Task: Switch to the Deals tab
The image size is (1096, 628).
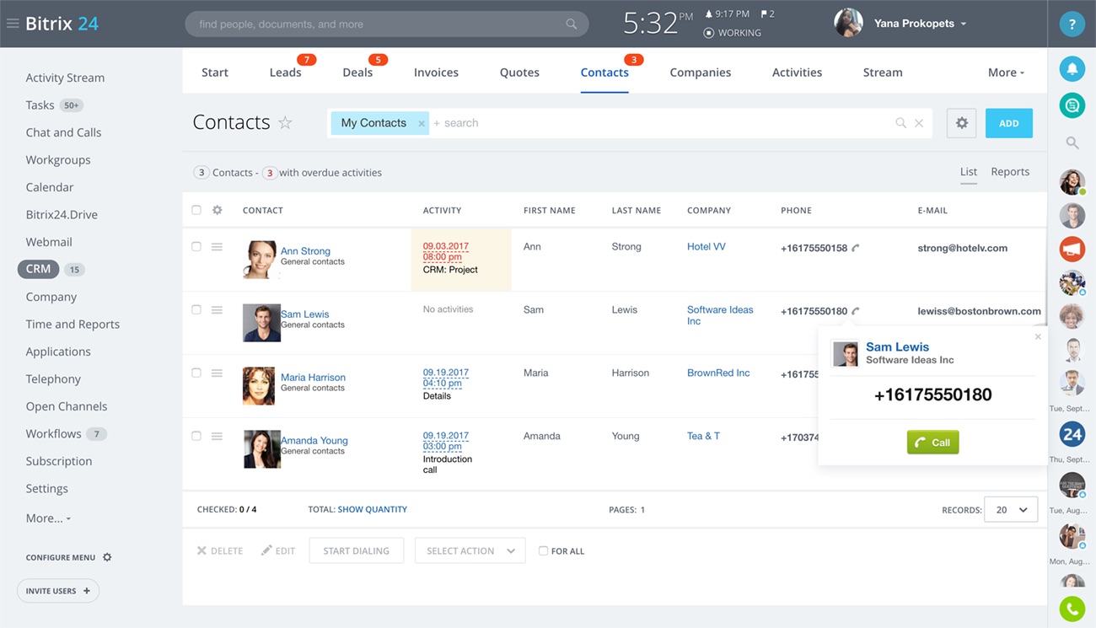Action: (x=357, y=72)
